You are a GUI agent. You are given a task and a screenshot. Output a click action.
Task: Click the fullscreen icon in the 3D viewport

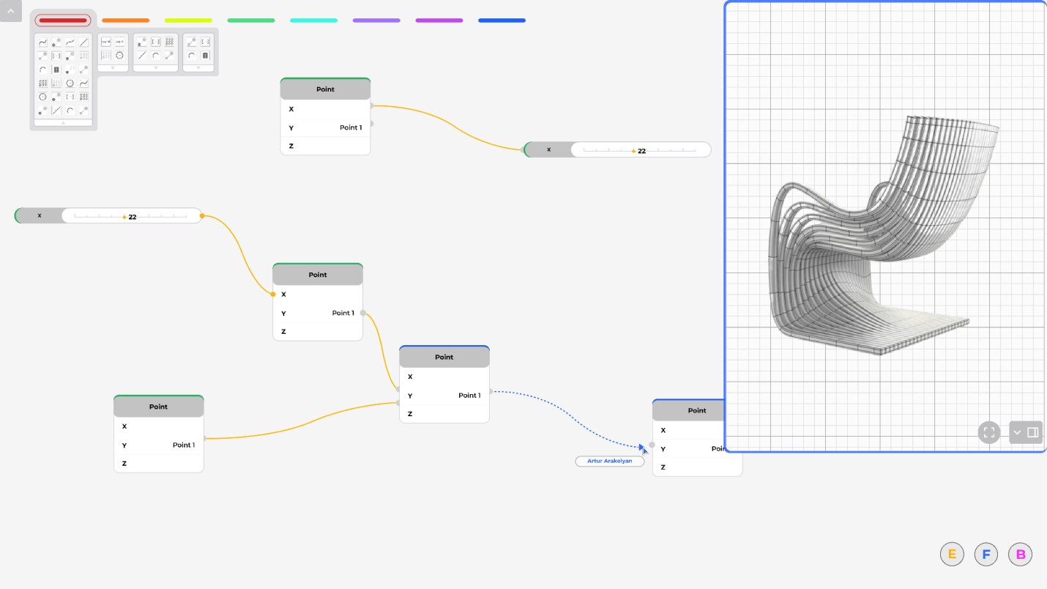[988, 432]
